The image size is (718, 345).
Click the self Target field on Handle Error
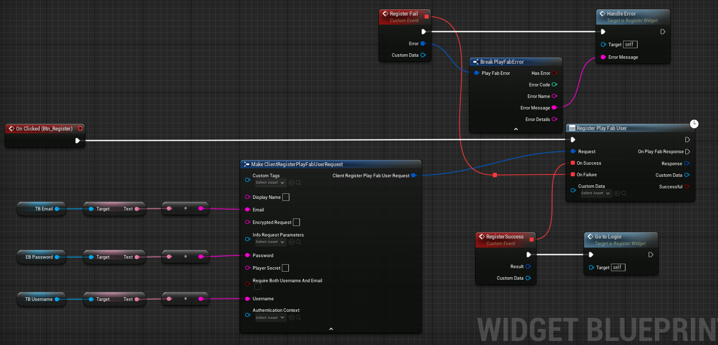pos(630,45)
